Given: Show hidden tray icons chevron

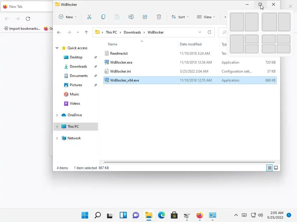Looking at the screenshot, I should pos(236,215).
